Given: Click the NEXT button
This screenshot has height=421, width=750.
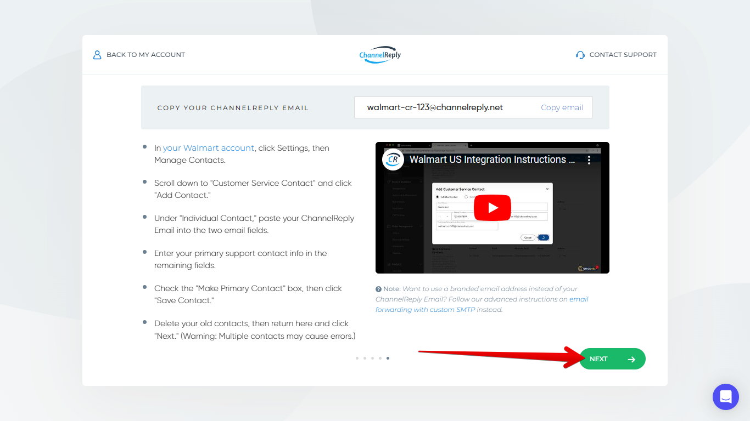Looking at the screenshot, I should point(612,359).
